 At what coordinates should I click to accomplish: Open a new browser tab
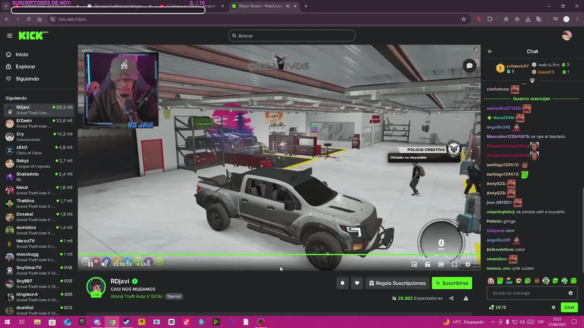(306, 6)
